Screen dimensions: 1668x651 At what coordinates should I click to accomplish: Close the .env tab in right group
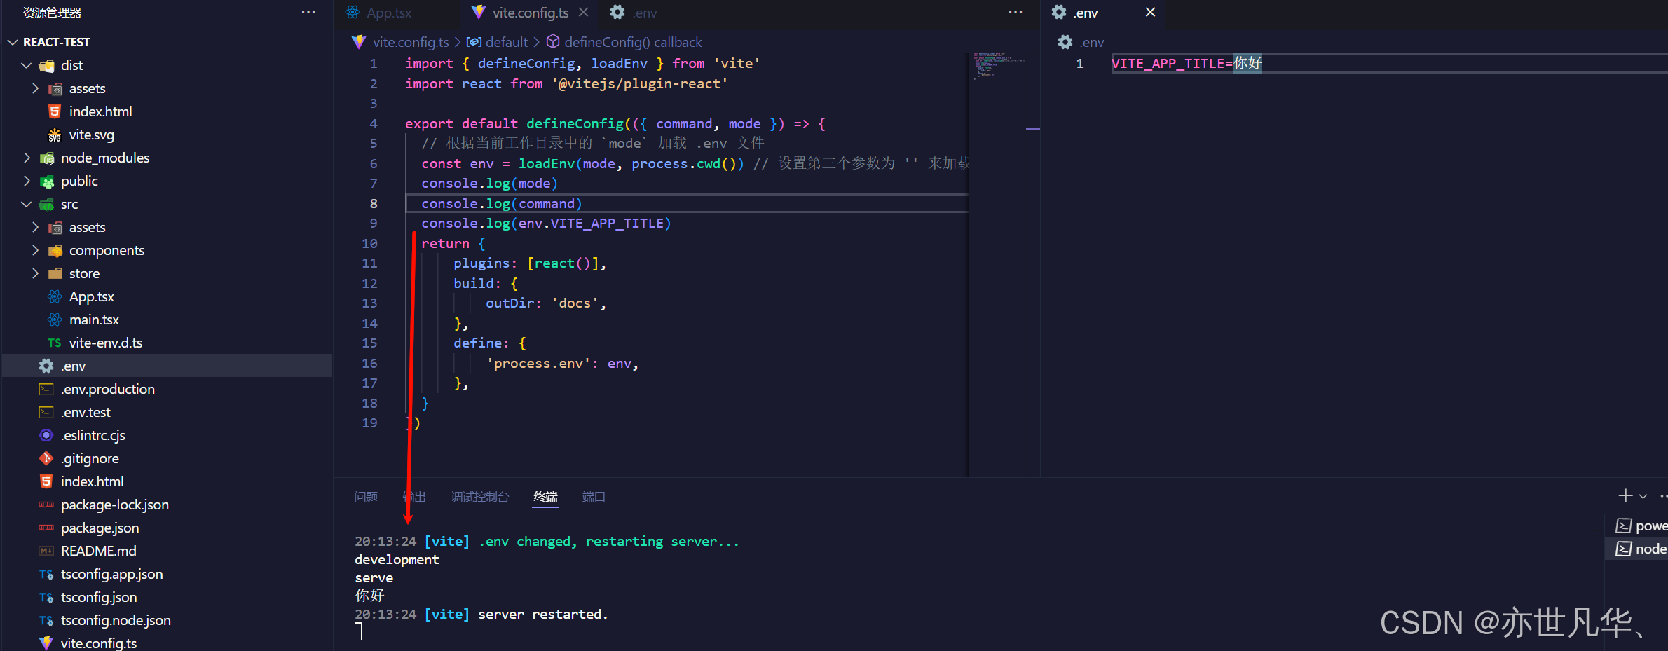pyautogui.click(x=1150, y=12)
